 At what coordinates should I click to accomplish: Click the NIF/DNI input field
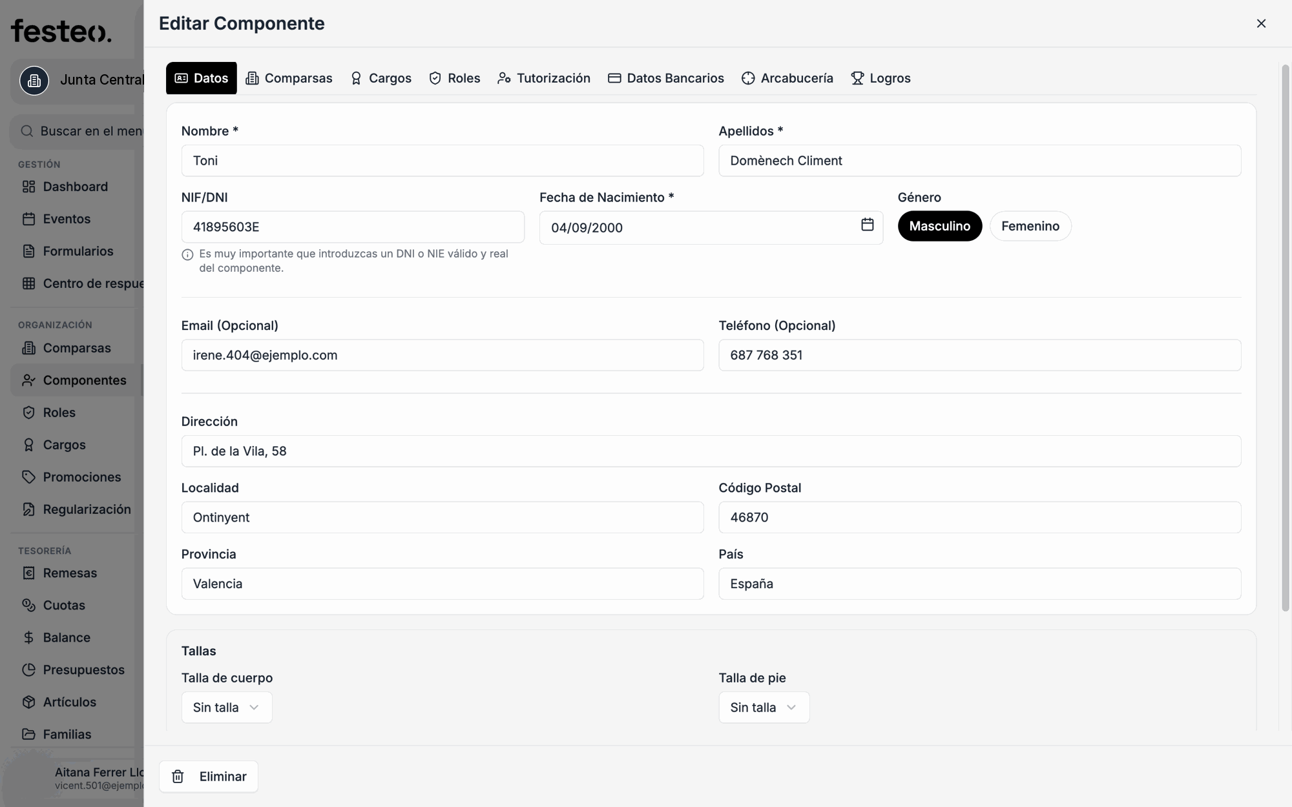click(x=353, y=227)
